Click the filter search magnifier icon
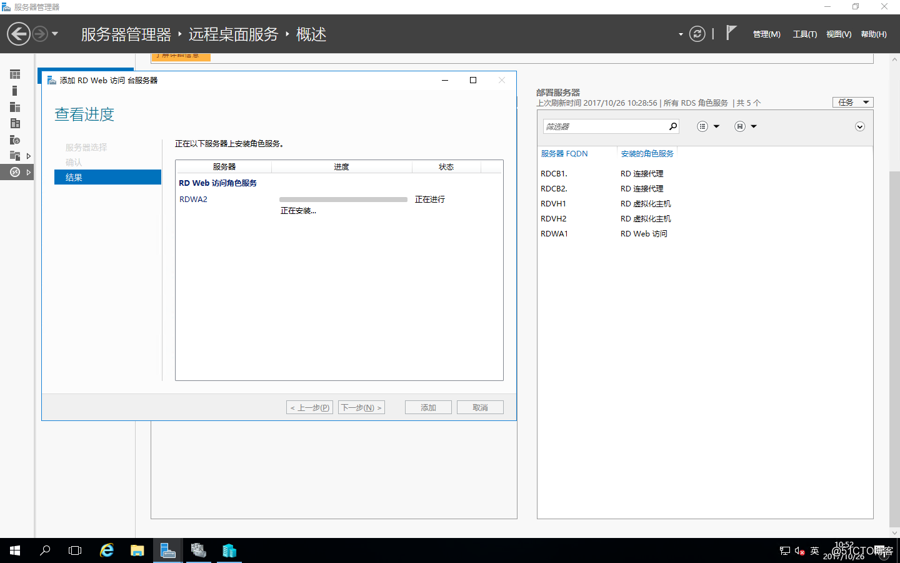Viewport: 900px width, 563px height. pos(673,126)
